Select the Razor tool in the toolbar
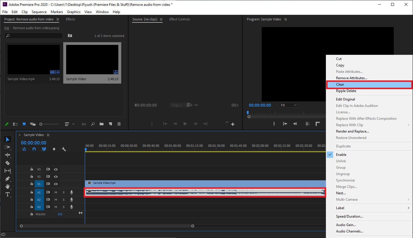The image size is (413, 238). click(x=8, y=163)
